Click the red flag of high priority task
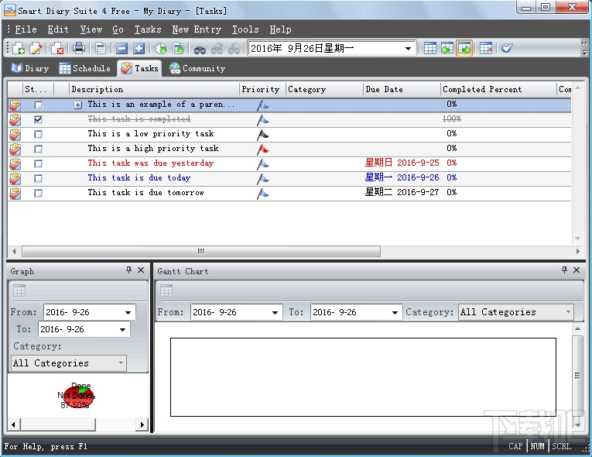 pos(263,149)
